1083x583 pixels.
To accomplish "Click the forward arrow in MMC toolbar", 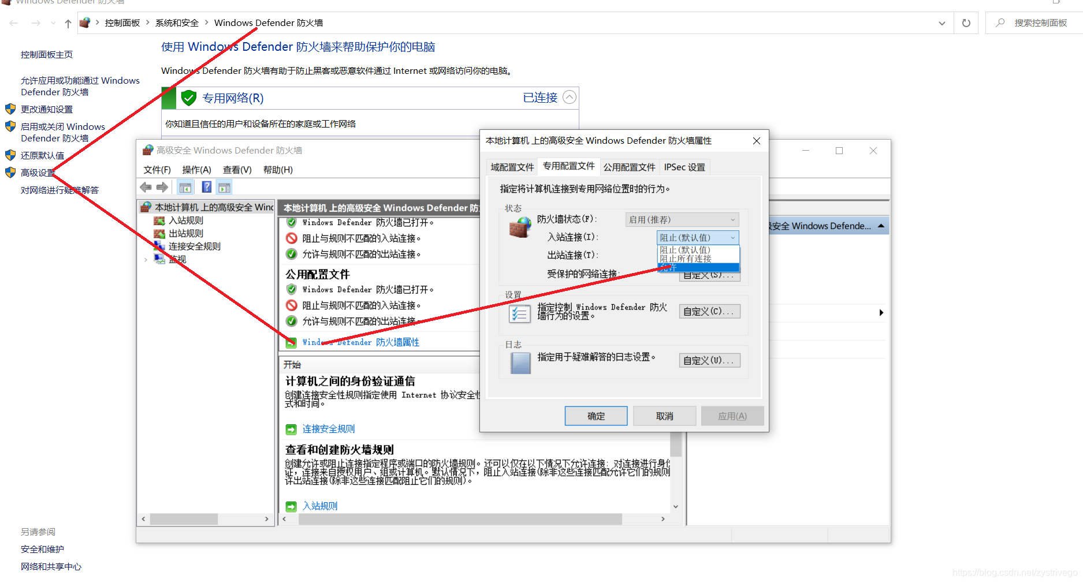I will 162,187.
